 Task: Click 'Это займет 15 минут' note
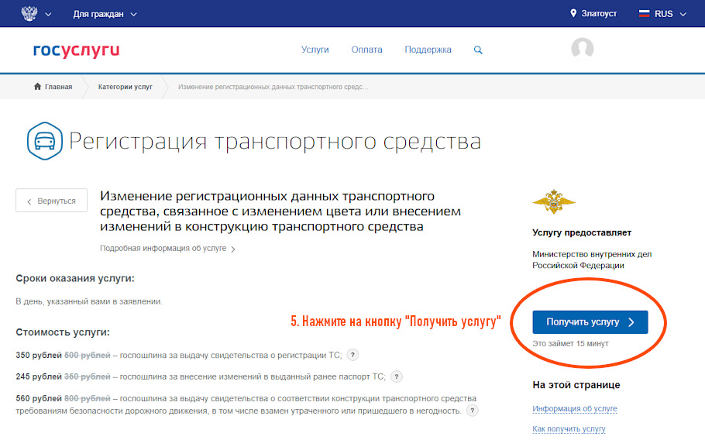570,343
